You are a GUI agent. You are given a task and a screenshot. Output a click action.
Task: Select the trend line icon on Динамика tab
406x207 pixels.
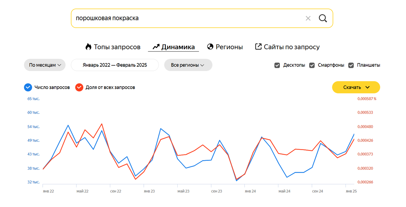pos(156,47)
